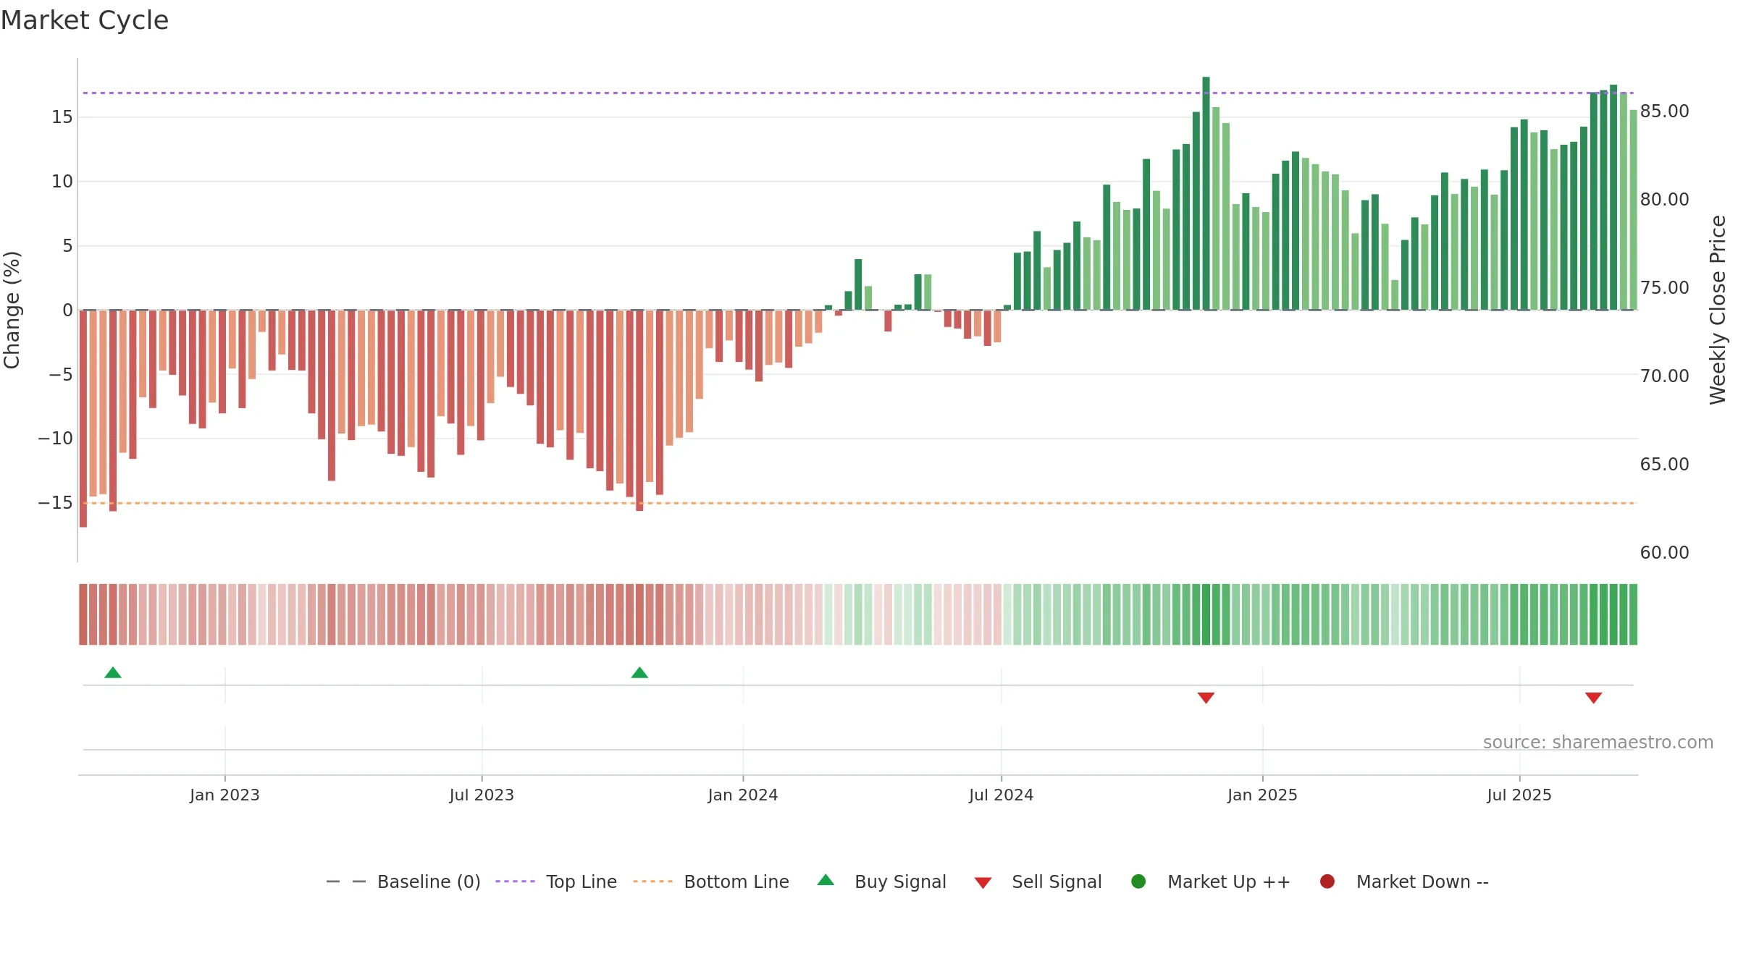Click the Change (%) axis title
The image size is (1738, 977).
tap(12, 310)
